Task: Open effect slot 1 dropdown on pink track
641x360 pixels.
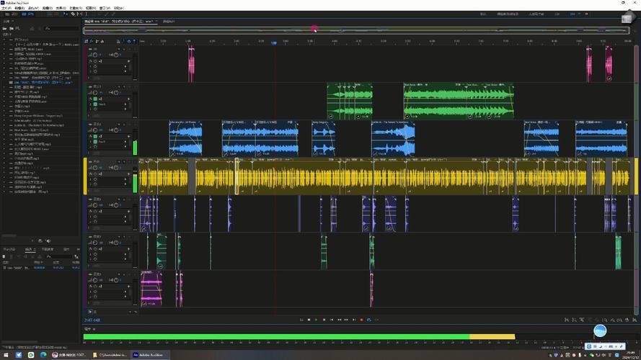Action: 125,66
